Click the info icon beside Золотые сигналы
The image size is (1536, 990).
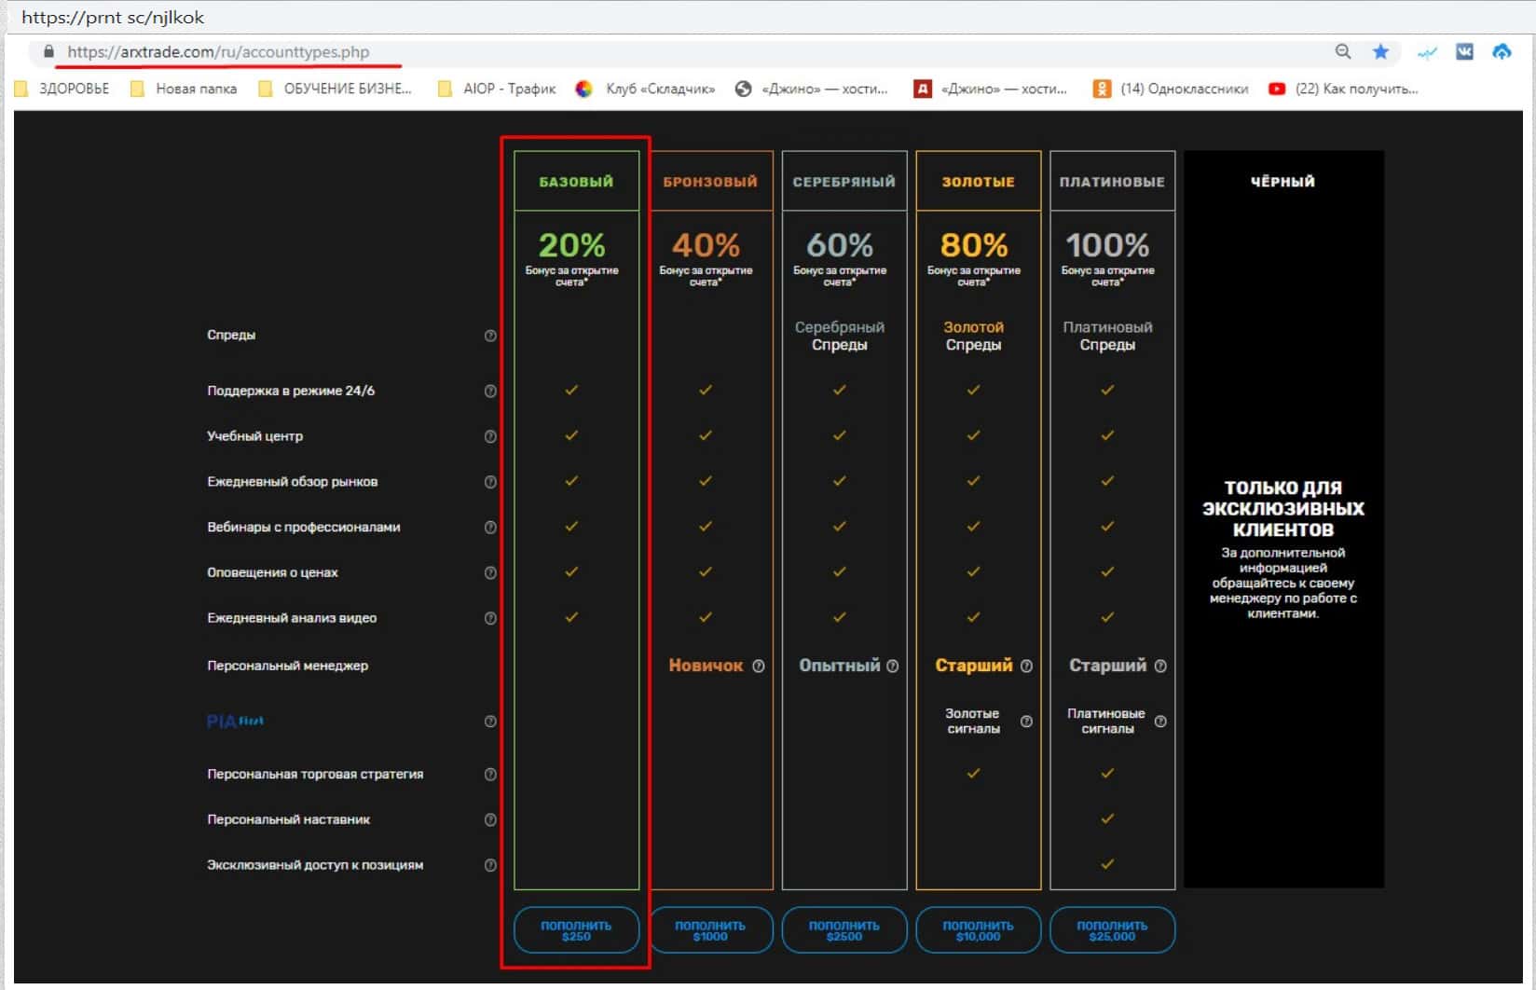click(x=1026, y=722)
